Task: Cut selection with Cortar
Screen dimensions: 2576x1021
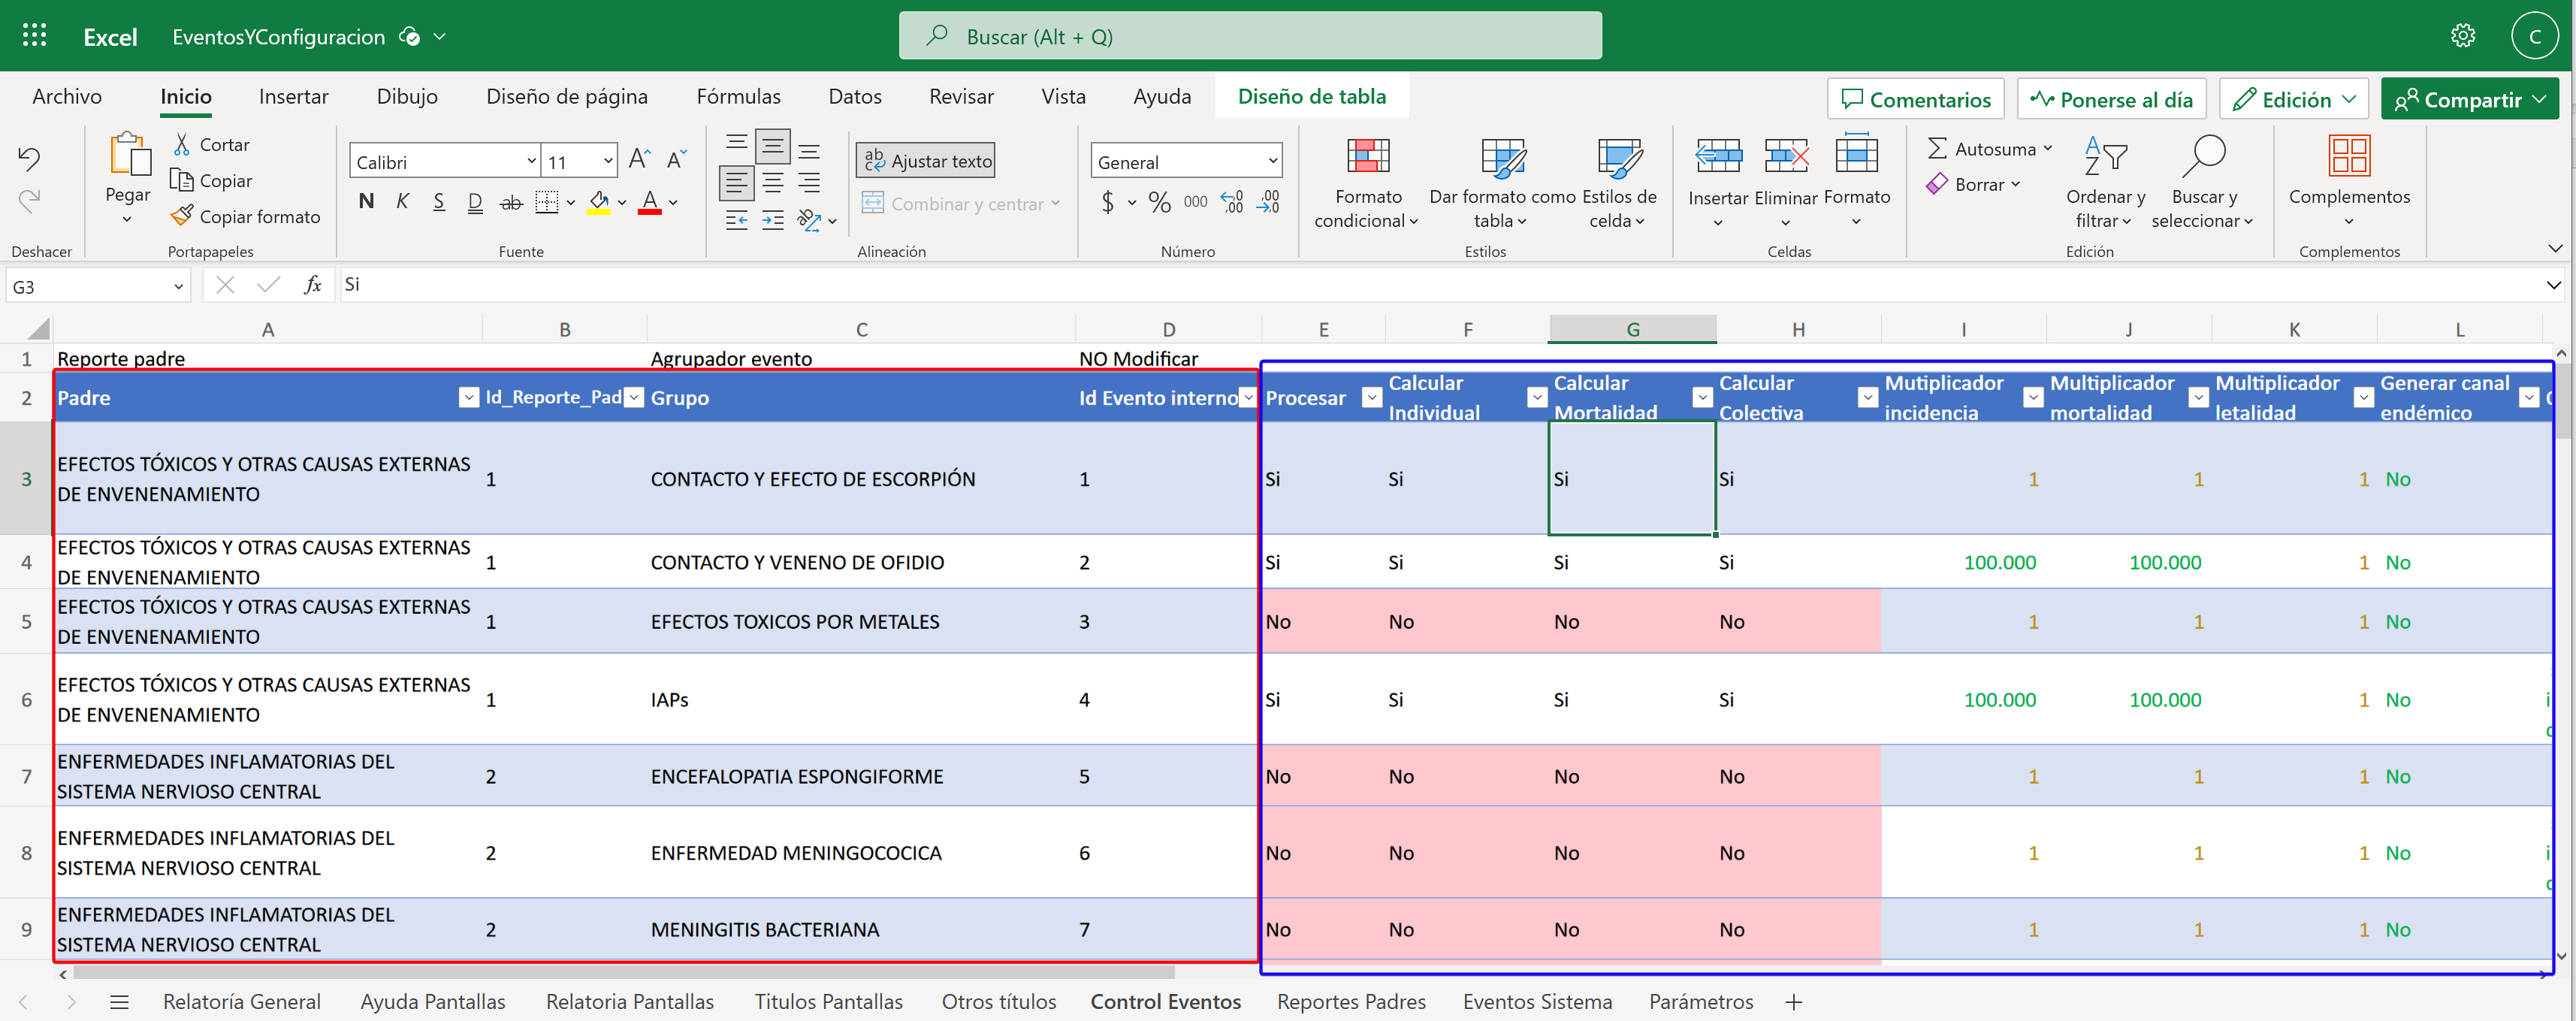Action: 211,144
